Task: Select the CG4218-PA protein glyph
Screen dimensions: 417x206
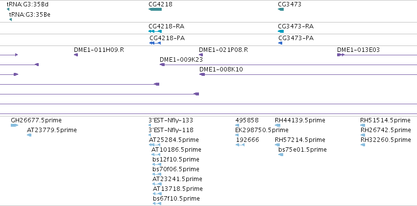Action: point(155,43)
